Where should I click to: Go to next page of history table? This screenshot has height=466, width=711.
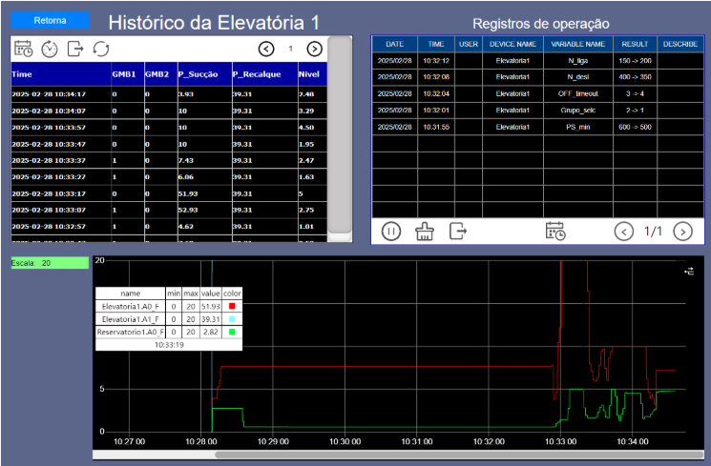coord(314,49)
